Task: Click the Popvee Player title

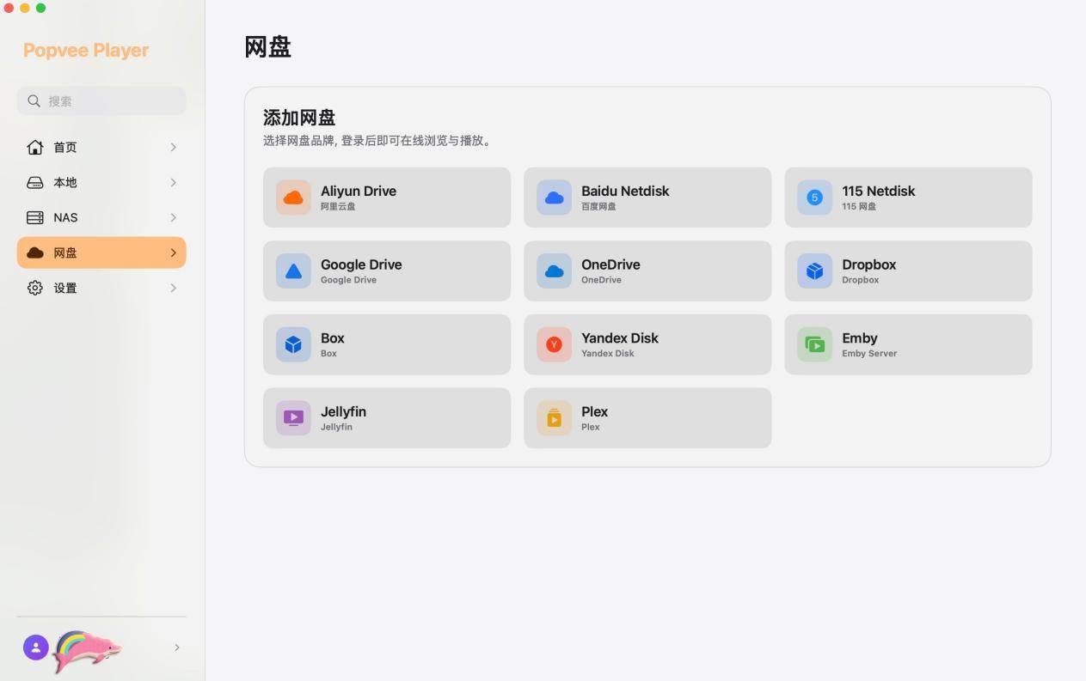Action: coord(86,51)
